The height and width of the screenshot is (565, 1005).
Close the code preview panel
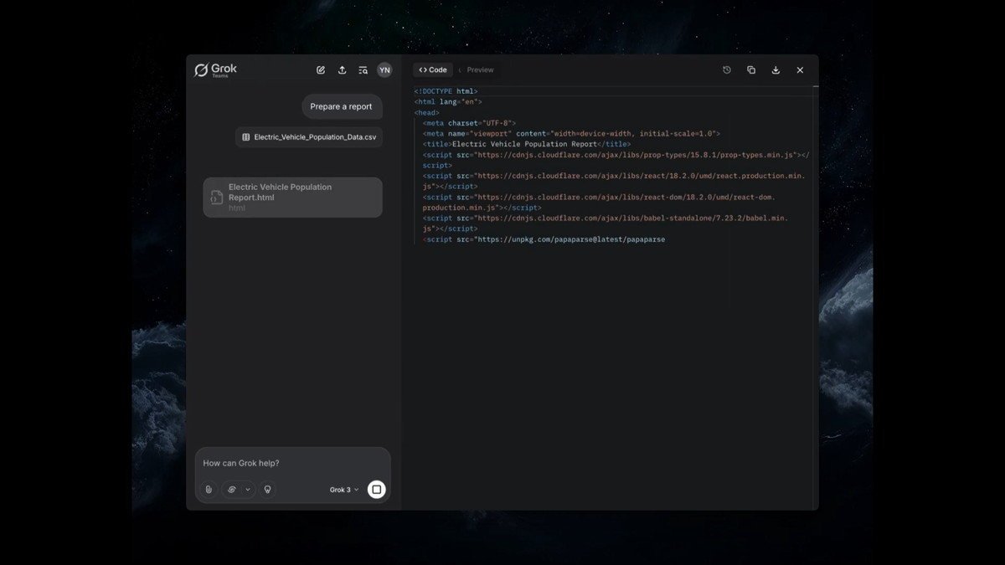800,70
